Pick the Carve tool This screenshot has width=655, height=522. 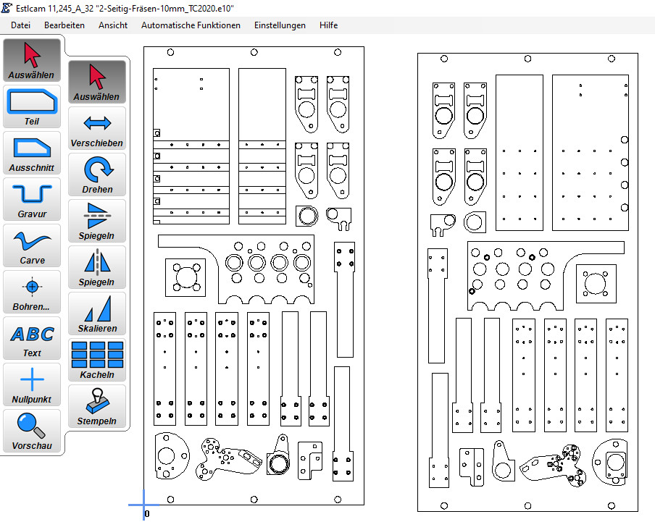[x=32, y=245]
